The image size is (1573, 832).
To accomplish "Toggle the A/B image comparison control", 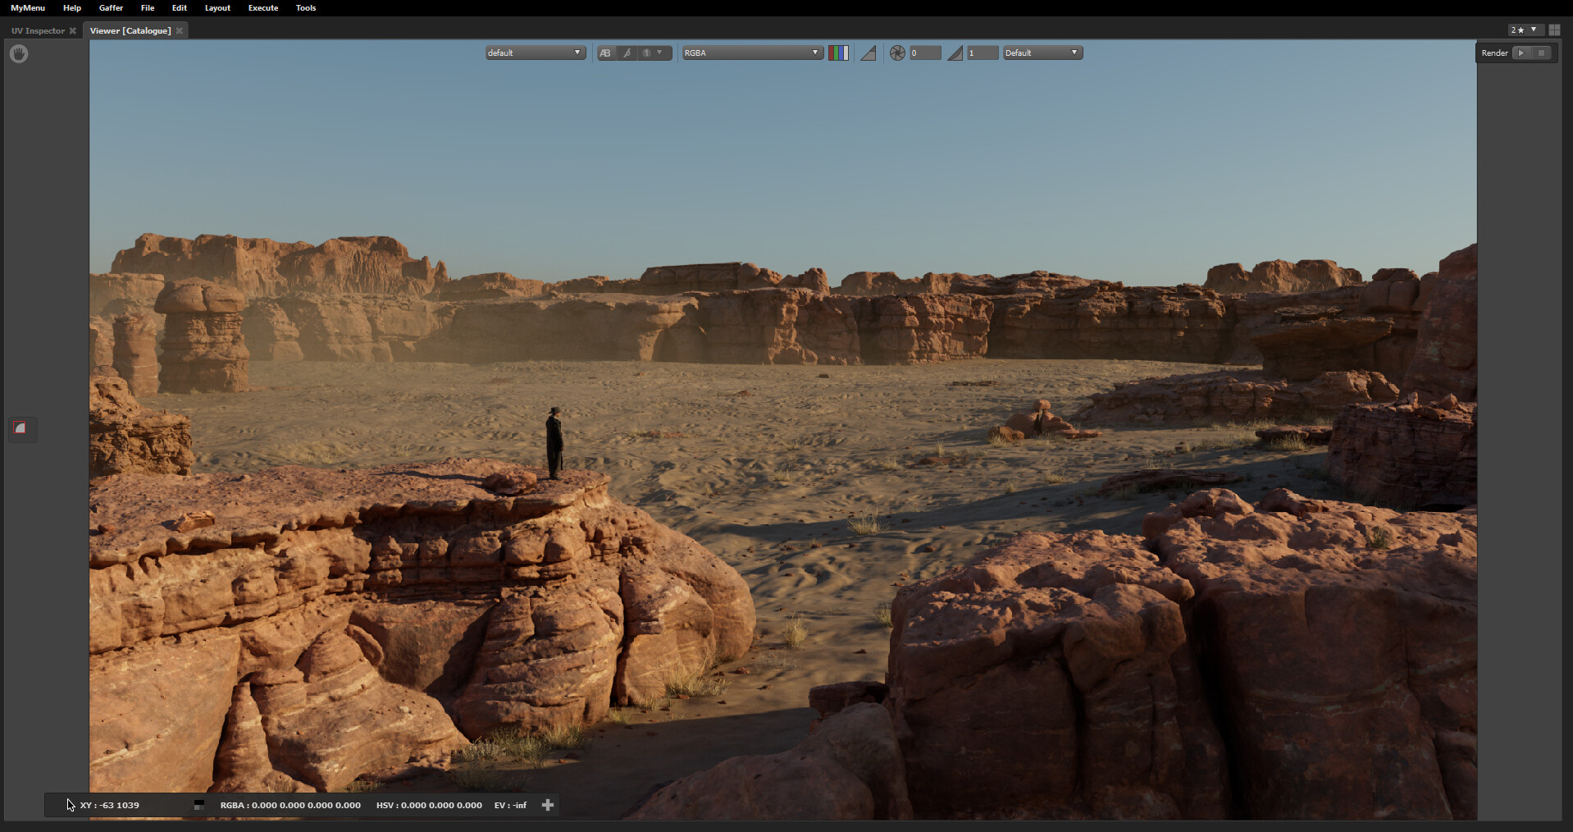I will click(x=605, y=53).
